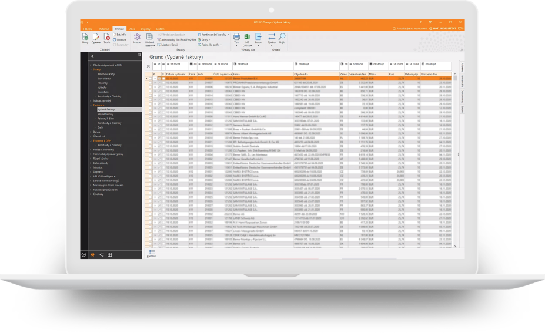Expand row 210098 with its plus
The height and width of the screenshot is (333, 545).
(155, 79)
